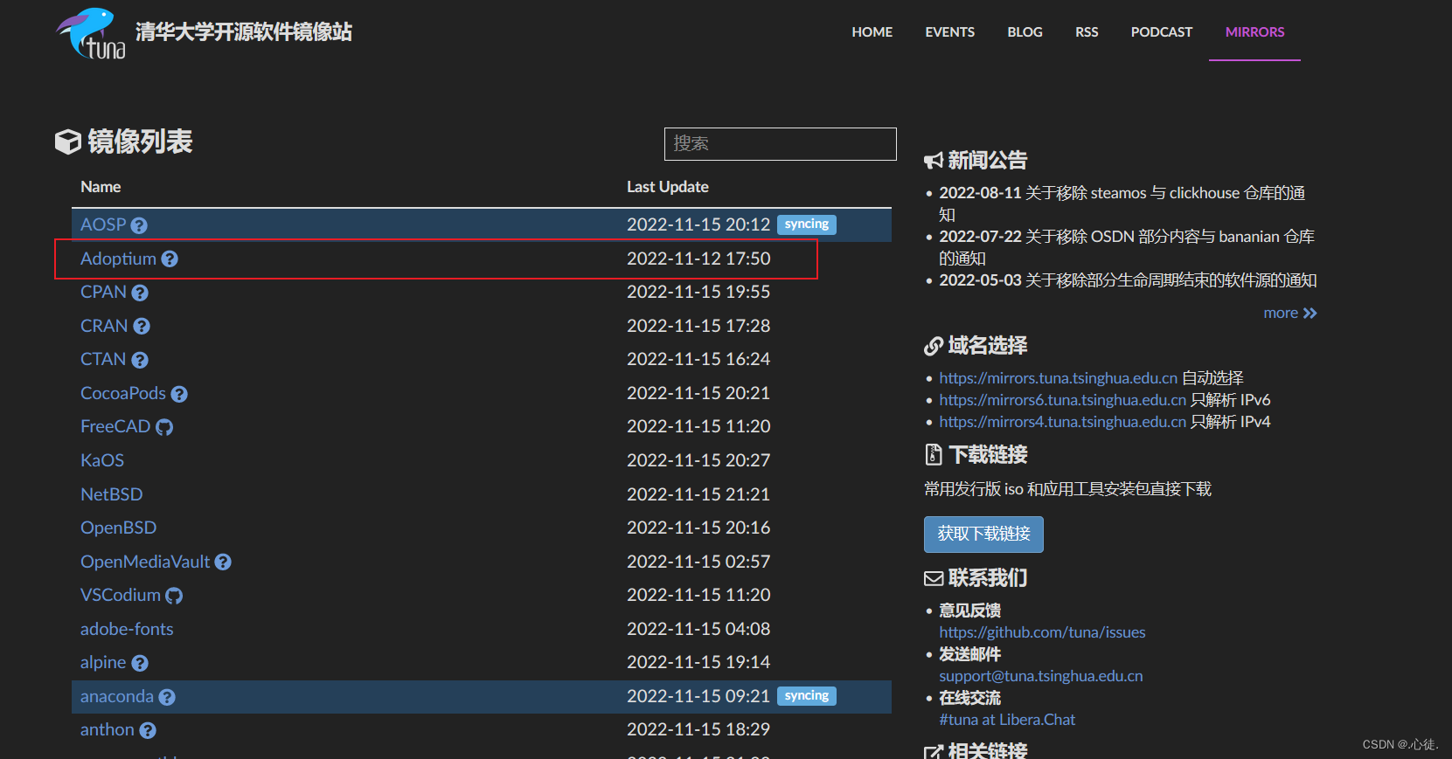
Task: Open help icon next to OpenMediaVault
Action: [x=223, y=562]
